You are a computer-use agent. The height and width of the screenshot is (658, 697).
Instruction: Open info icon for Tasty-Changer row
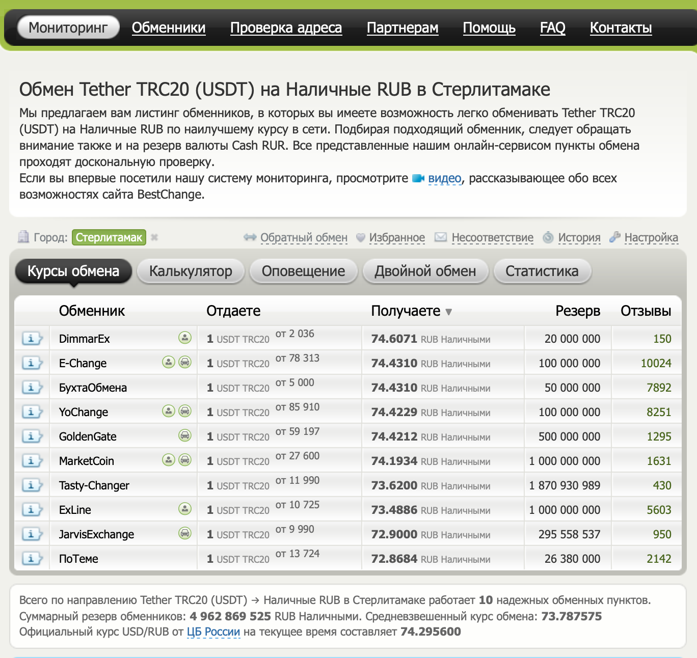[32, 485]
